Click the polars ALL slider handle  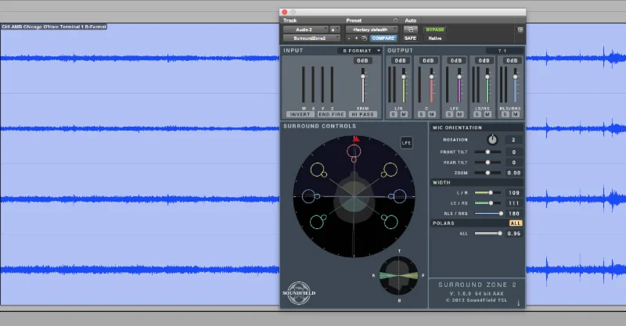coord(500,234)
